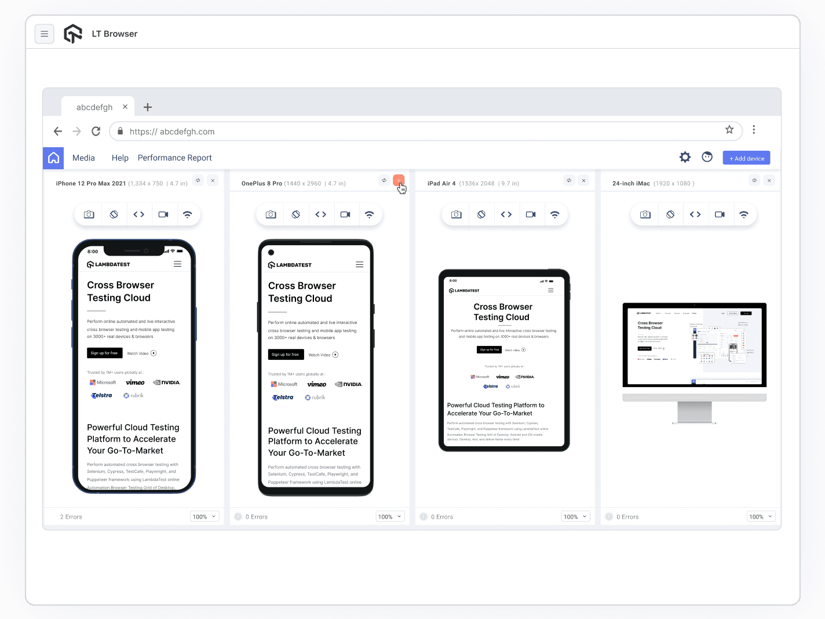Select the home icon in the navigation bar
825x619 pixels.
coord(53,157)
